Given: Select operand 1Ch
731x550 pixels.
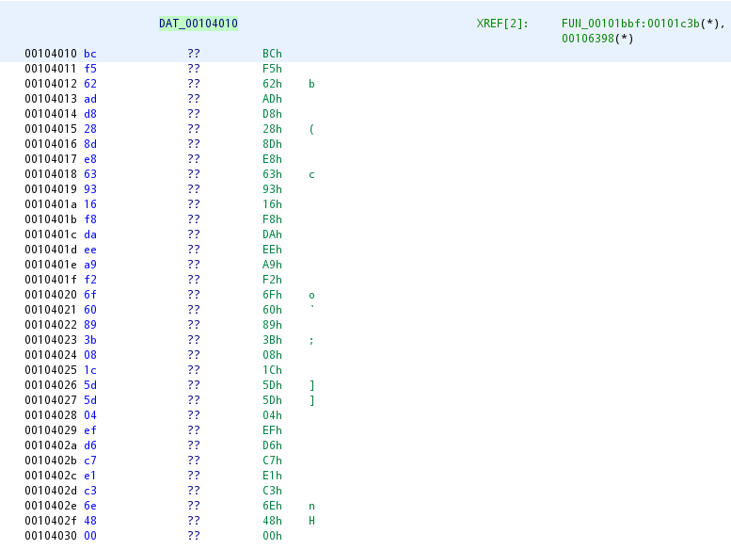Looking at the screenshot, I should [x=272, y=370].
